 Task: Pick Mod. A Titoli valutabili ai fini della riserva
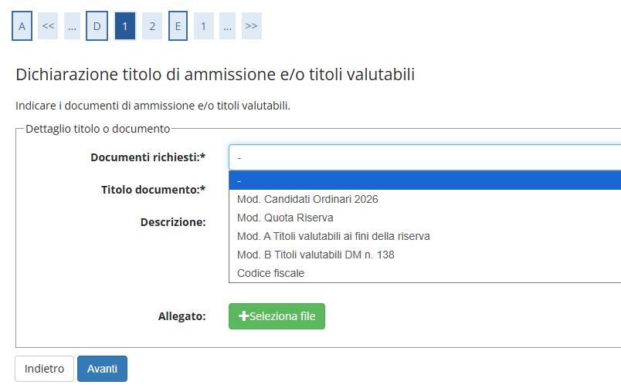point(333,236)
